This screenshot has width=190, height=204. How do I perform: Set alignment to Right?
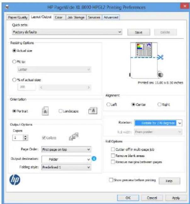pyautogui.click(x=159, y=104)
